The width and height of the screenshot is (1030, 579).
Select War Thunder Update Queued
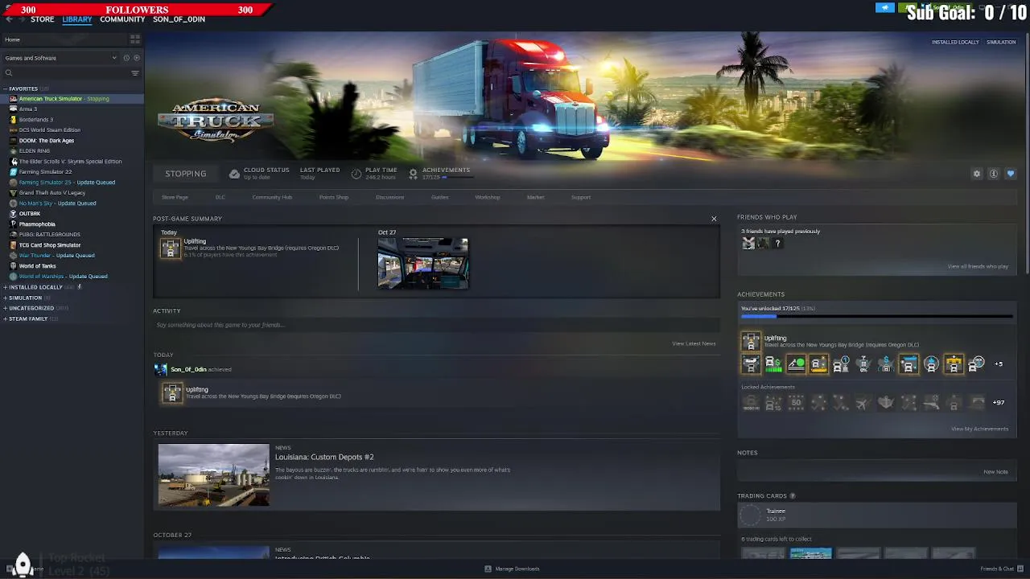pyautogui.click(x=56, y=256)
